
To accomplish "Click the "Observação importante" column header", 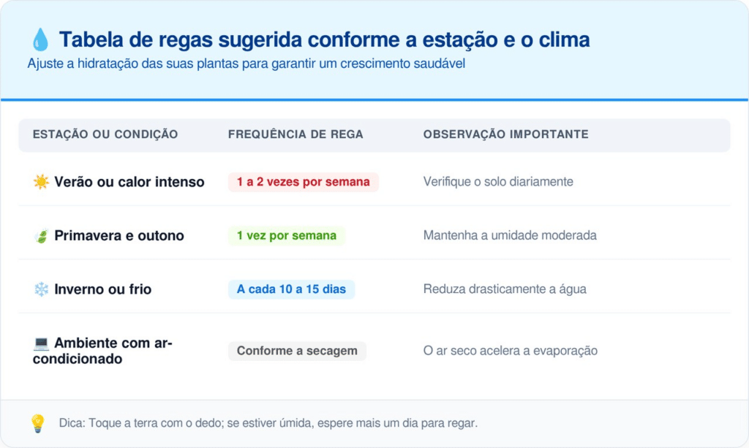I will [505, 135].
